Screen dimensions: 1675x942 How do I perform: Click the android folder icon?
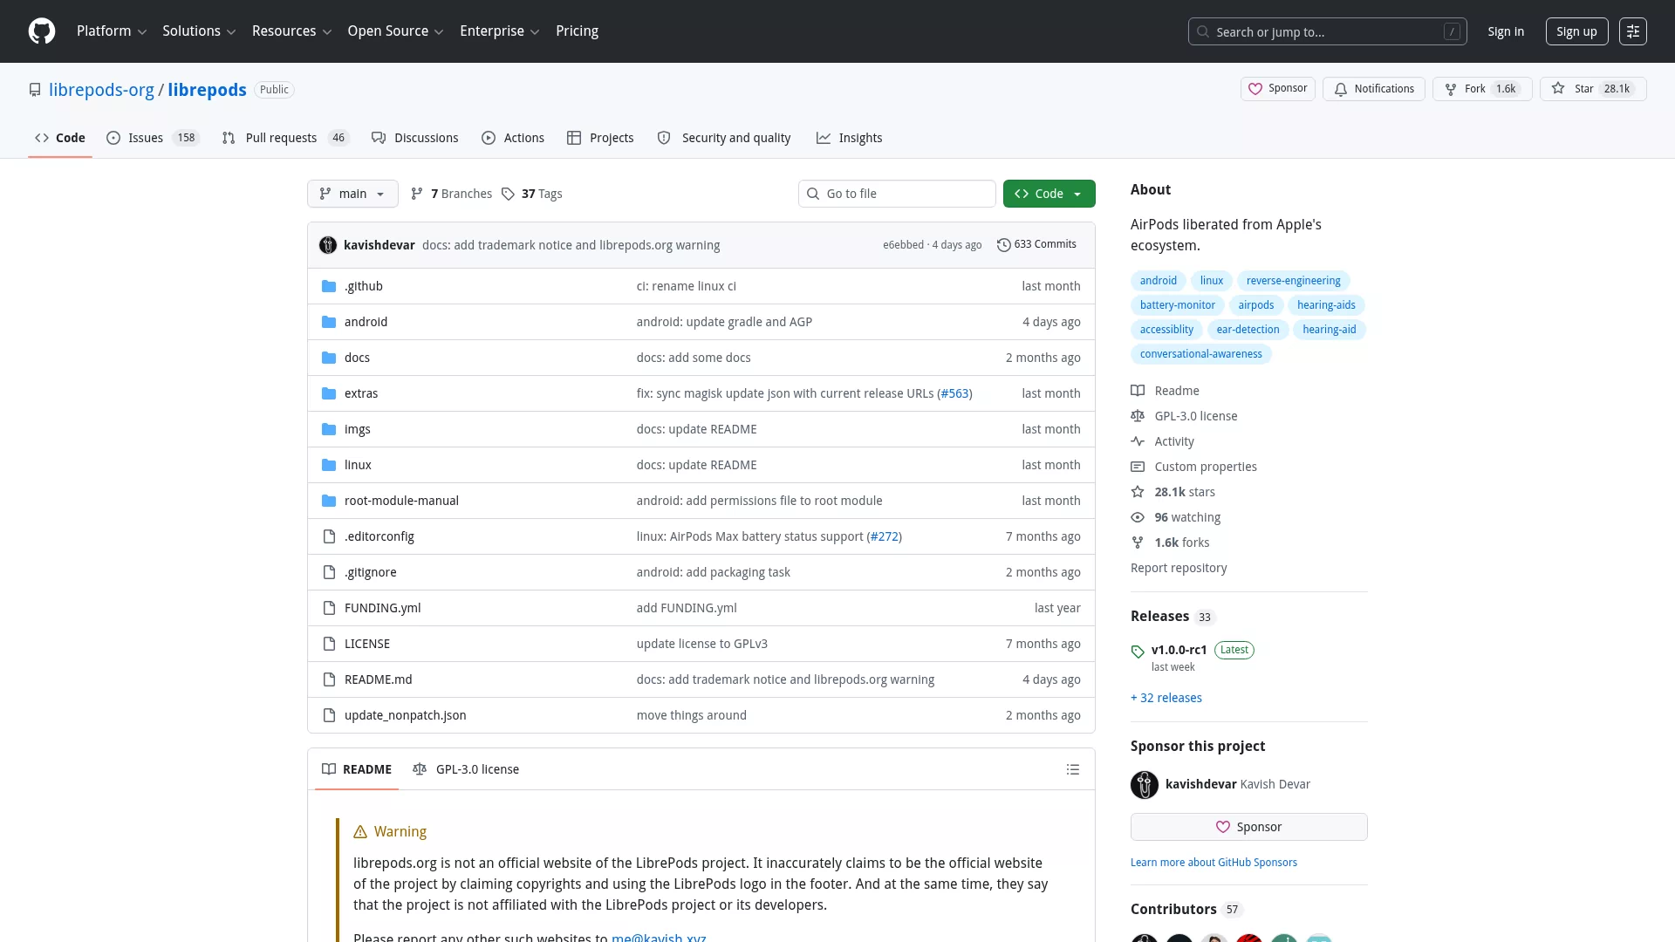(x=329, y=322)
